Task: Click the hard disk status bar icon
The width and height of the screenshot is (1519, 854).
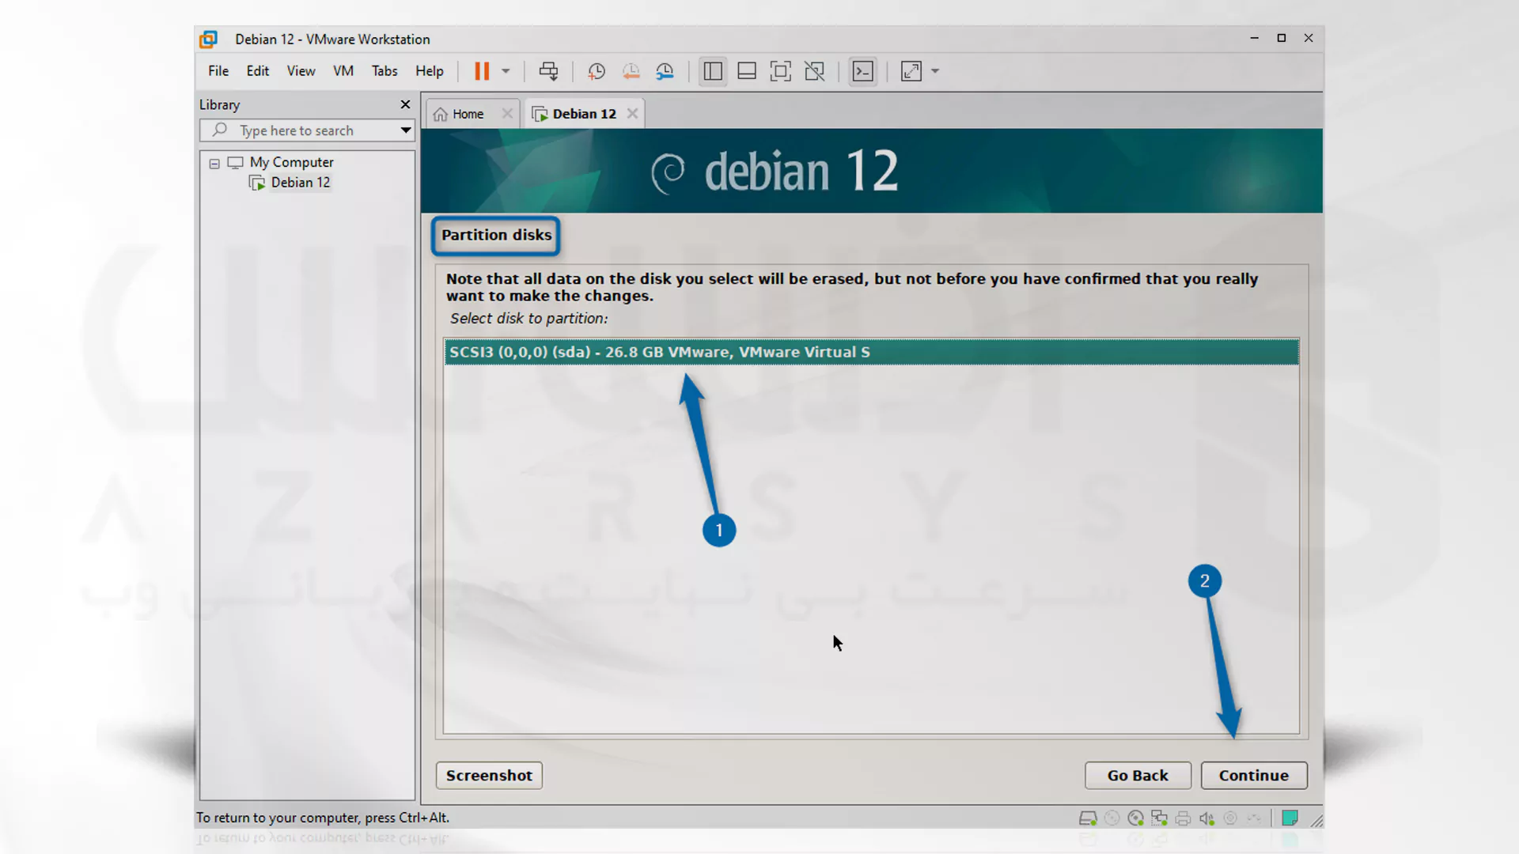Action: (1088, 818)
